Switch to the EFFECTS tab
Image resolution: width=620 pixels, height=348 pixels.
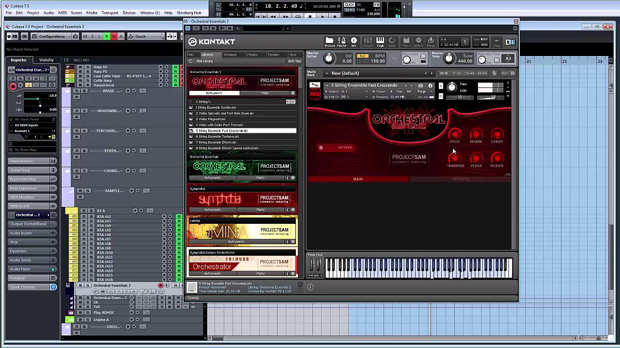(461, 179)
